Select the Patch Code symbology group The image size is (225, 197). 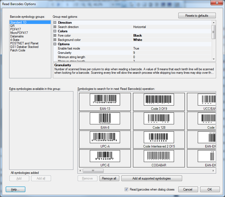pos(30,50)
